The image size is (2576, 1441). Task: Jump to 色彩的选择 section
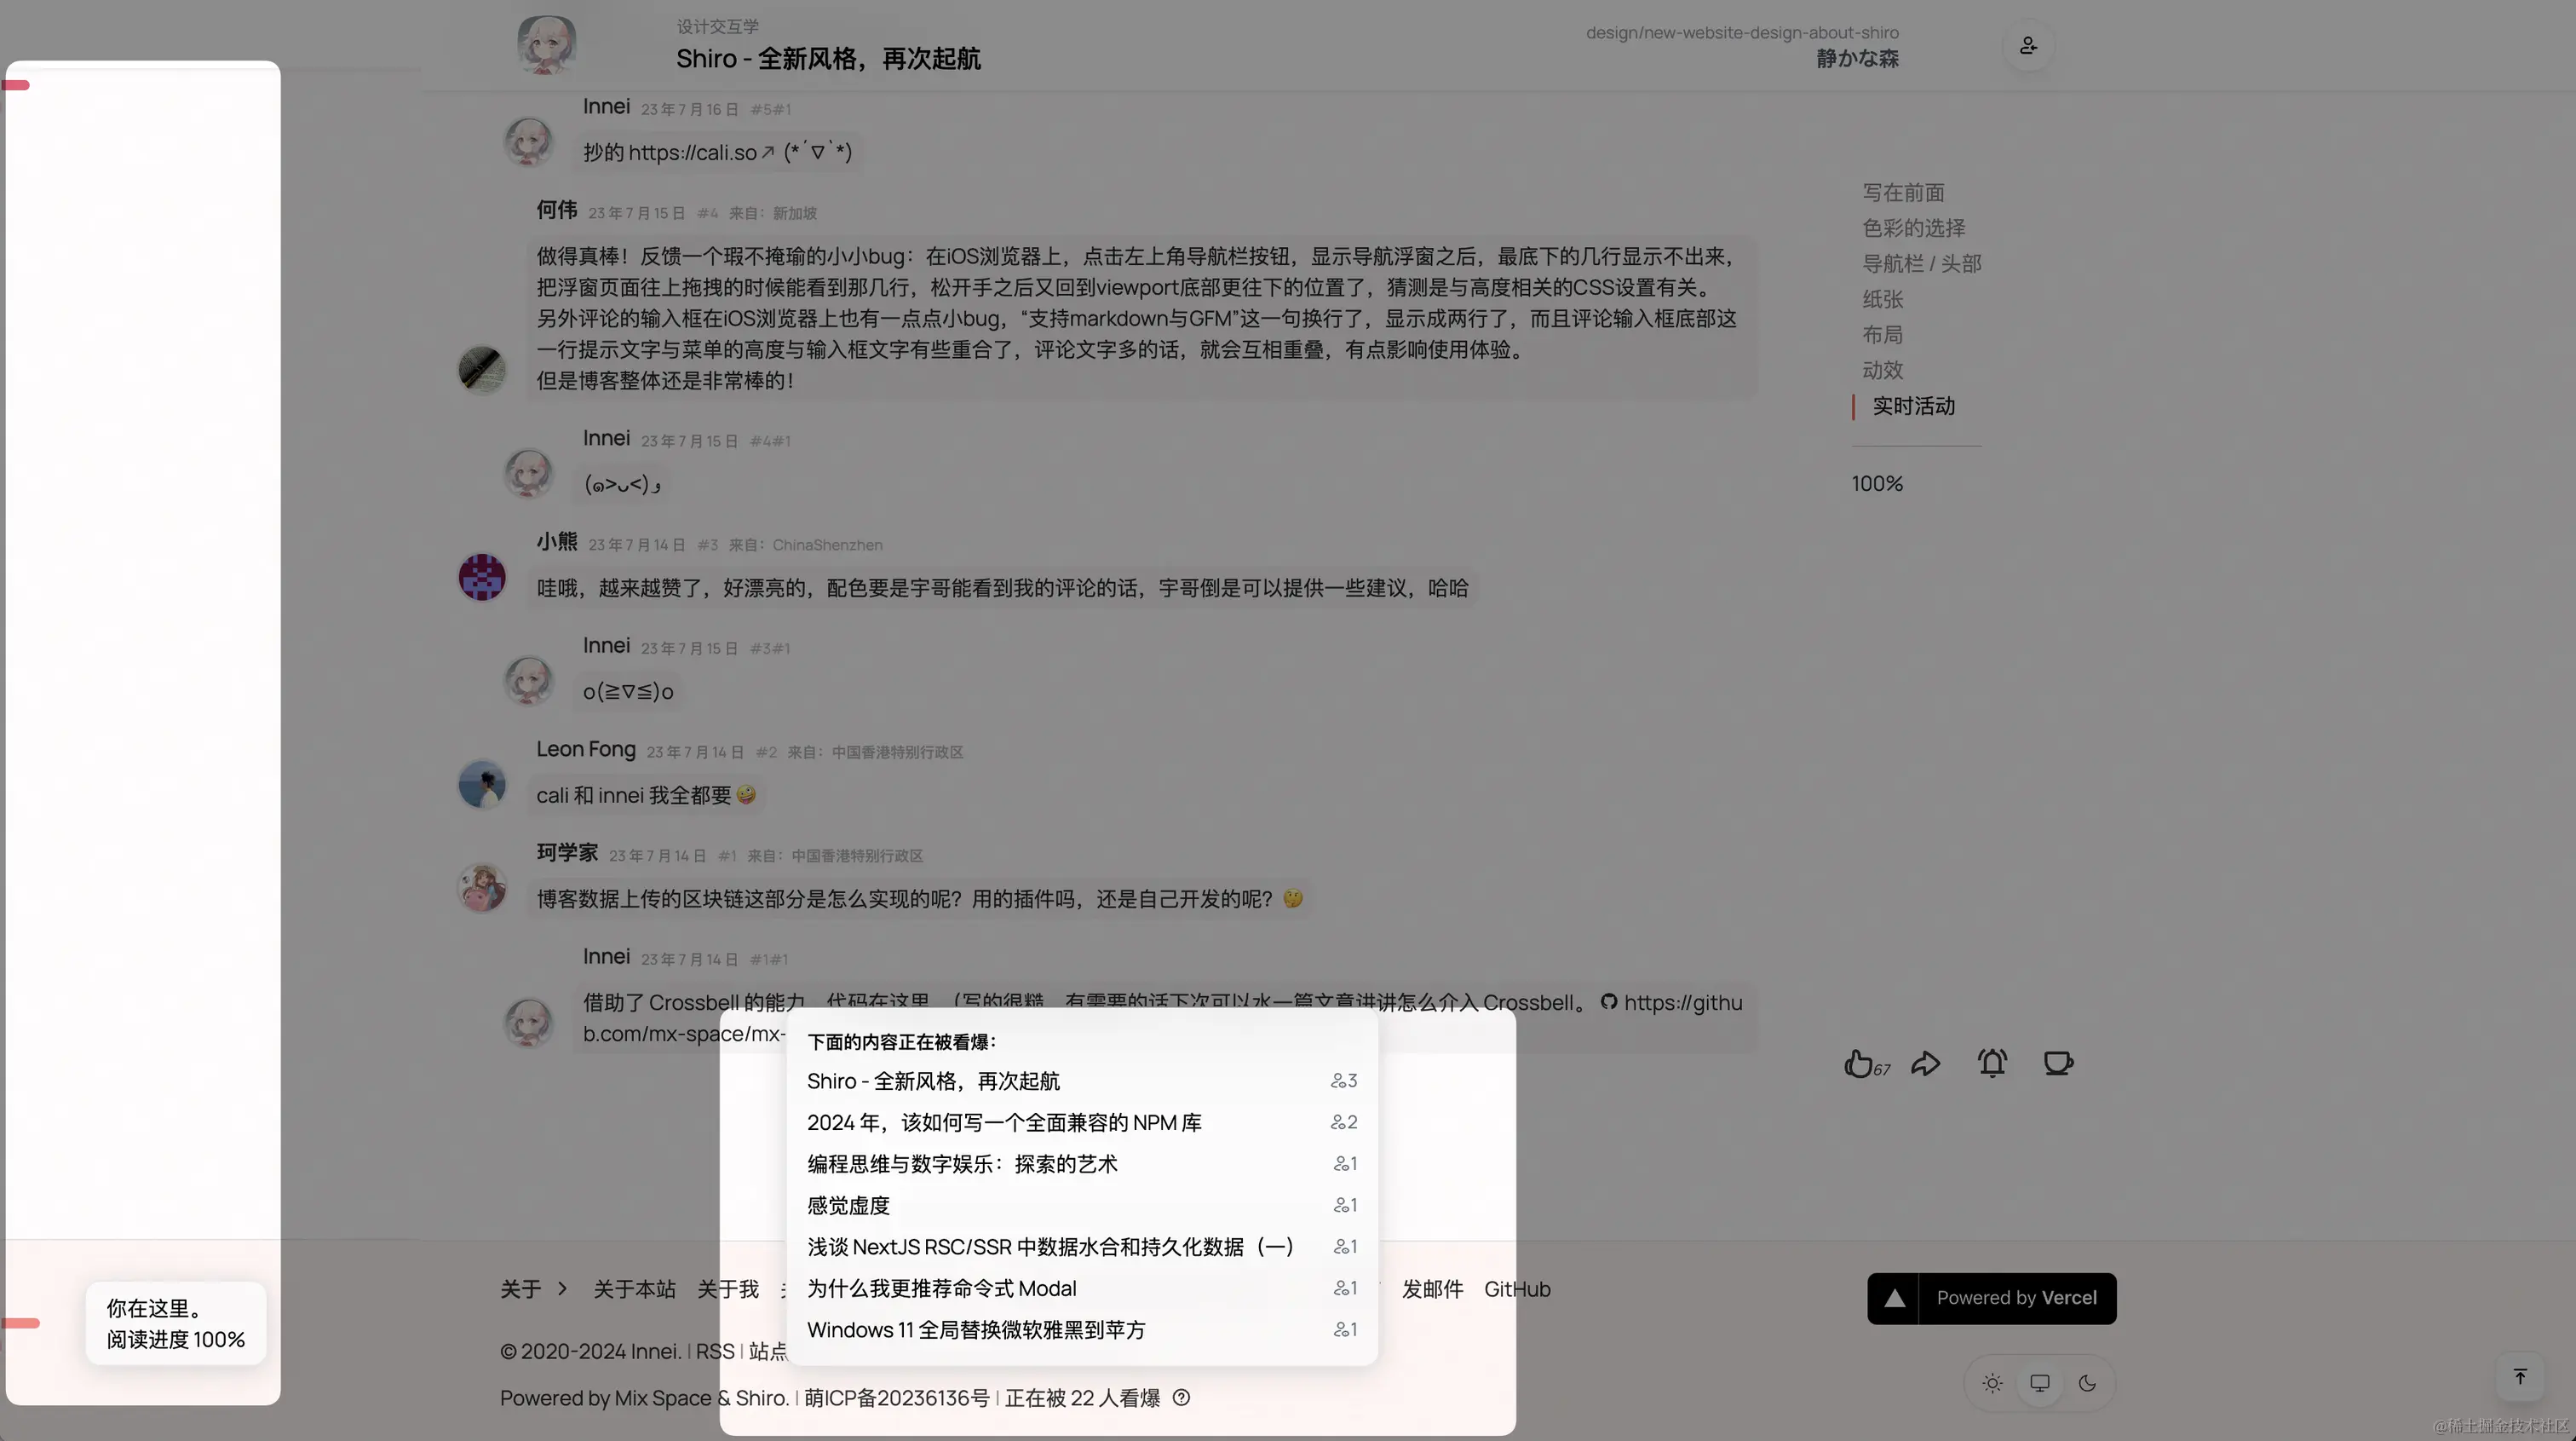point(1913,228)
